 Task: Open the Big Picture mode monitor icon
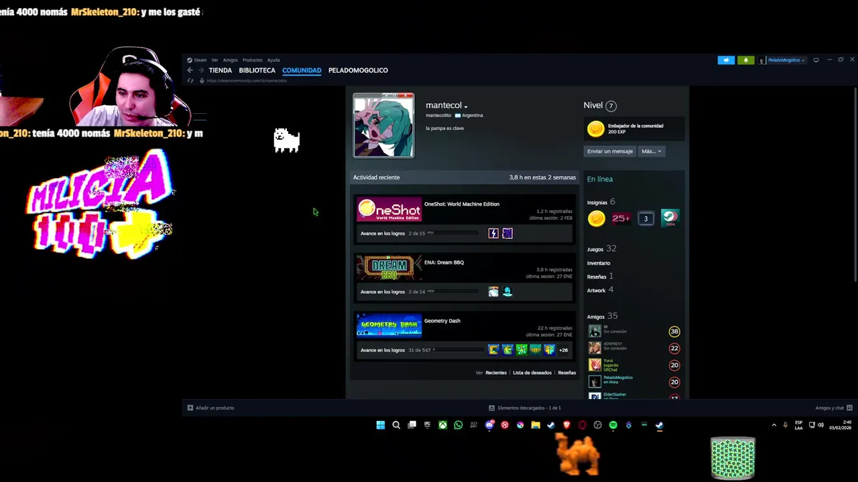click(x=816, y=60)
